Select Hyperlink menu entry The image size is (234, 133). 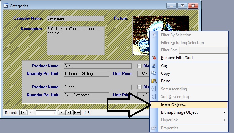click(x=189, y=120)
